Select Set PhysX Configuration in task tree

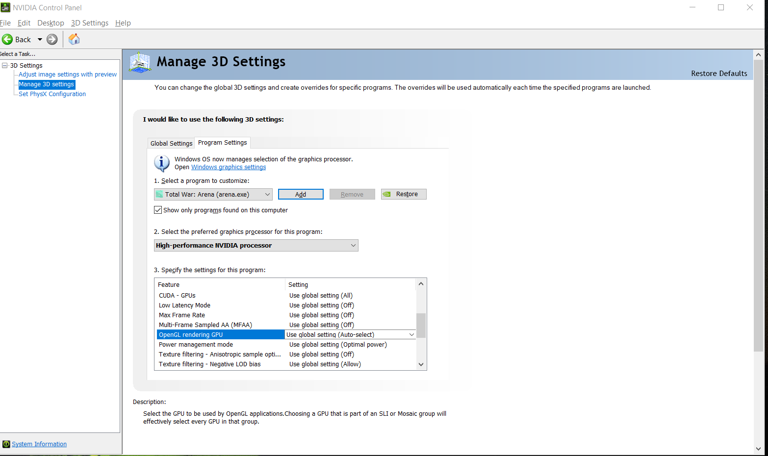coord(52,94)
